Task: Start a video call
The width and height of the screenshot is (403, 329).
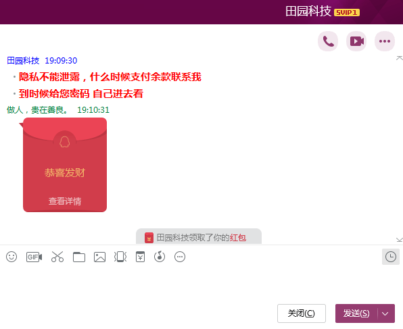Action: pyautogui.click(x=356, y=41)
